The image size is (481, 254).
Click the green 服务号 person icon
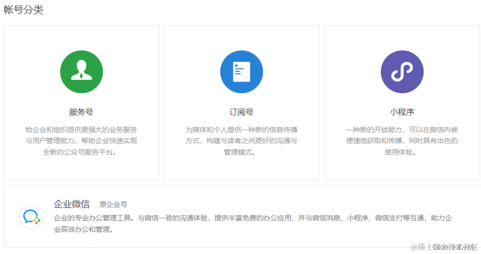coord(81,72)
